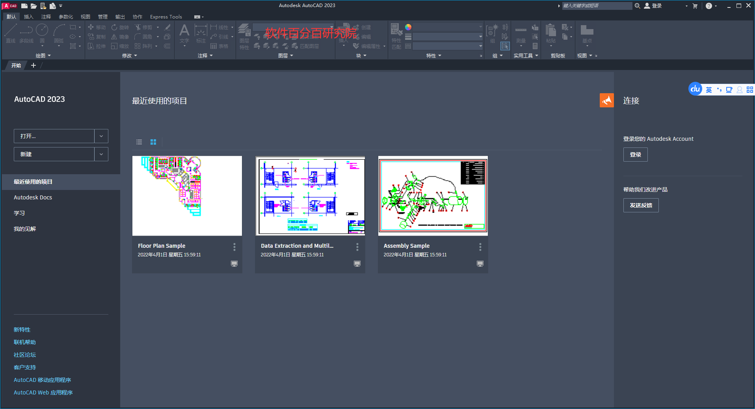755x409 pixels.
Task: Click the 新建 button
Action: click(54, 154)
